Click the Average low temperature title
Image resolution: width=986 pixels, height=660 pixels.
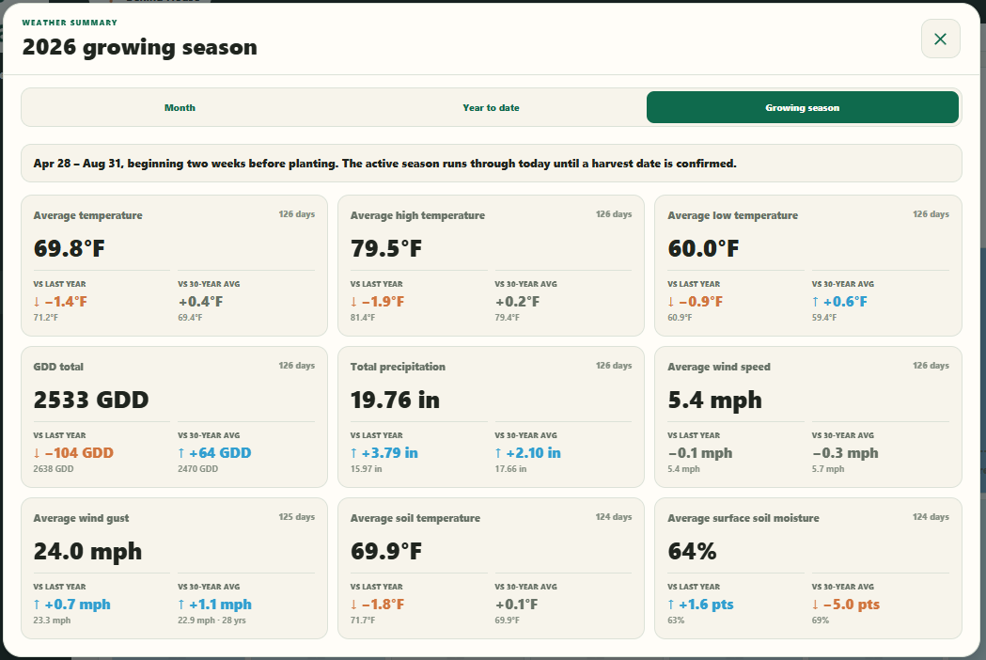click(x=732, y=215)
